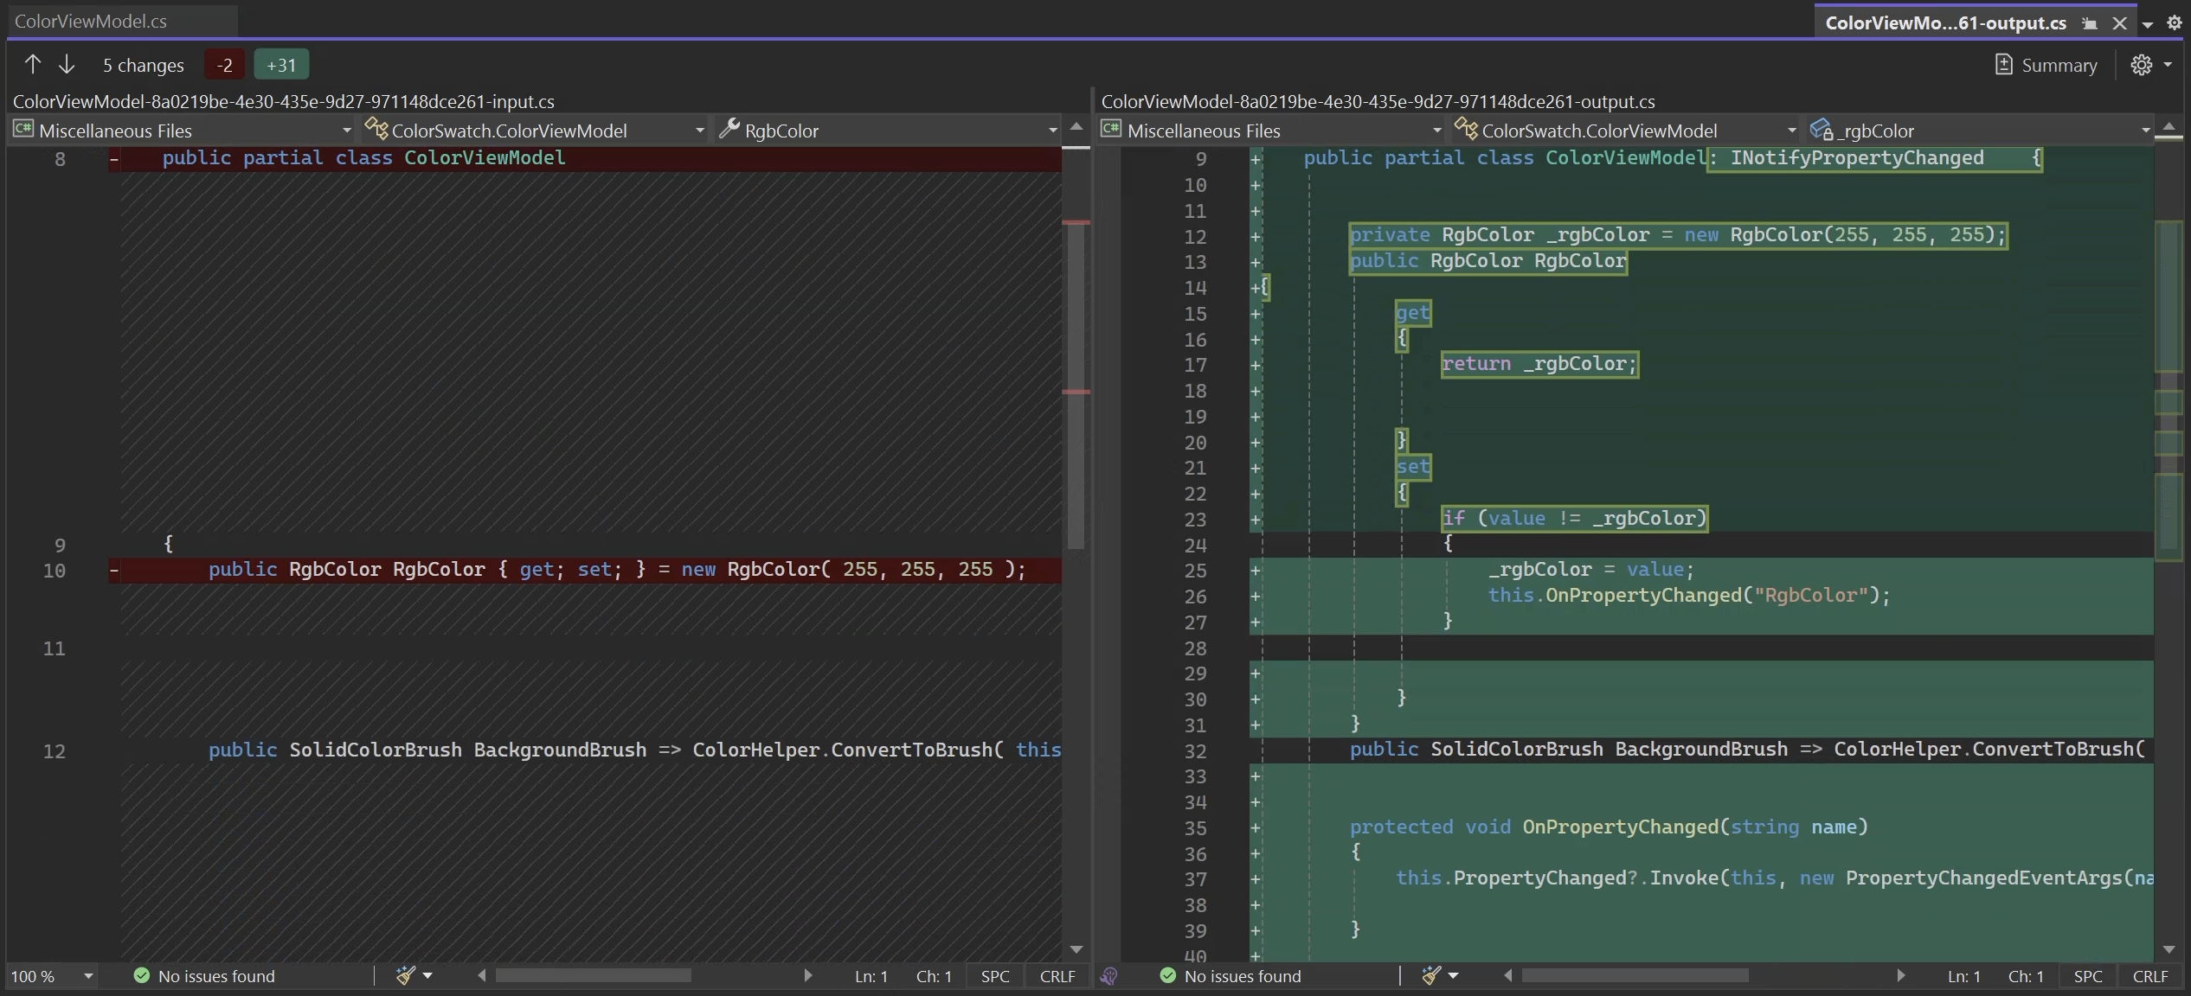Click 'Ln: 1' in right pane status bar
The height and width of the screenshot is (996, 2191).
pos(1964,976)
